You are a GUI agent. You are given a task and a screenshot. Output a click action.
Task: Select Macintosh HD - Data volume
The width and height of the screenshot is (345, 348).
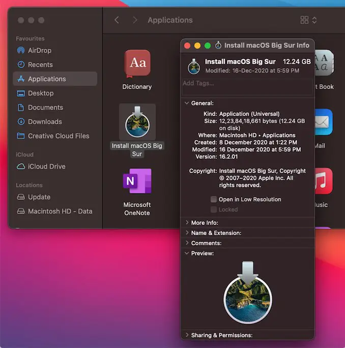[x=55, y=211]
